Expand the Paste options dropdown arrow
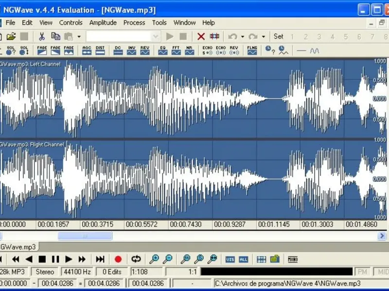The width and height of the screenshot is (389, 291). (79, 36)
